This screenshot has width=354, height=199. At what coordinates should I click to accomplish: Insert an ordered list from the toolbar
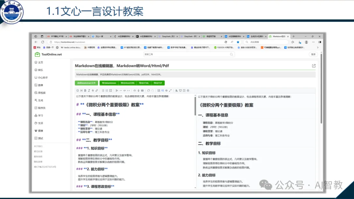[107, 90]
